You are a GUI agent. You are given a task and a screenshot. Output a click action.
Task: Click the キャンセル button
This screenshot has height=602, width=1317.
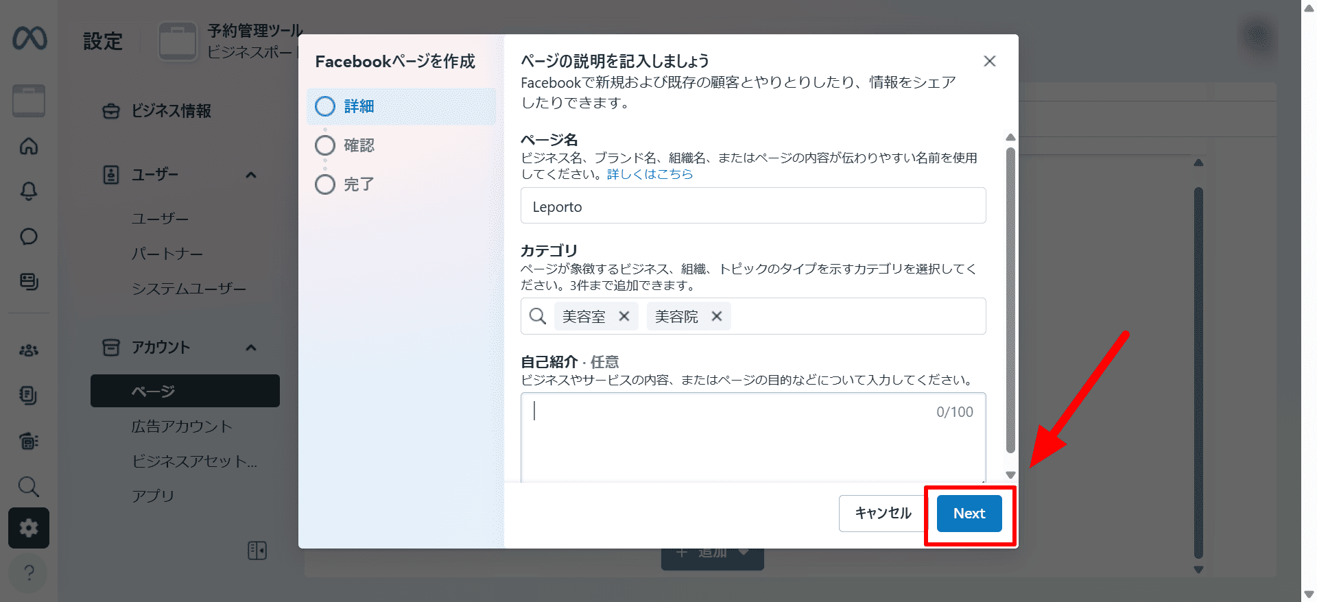[x=883, y=514]
